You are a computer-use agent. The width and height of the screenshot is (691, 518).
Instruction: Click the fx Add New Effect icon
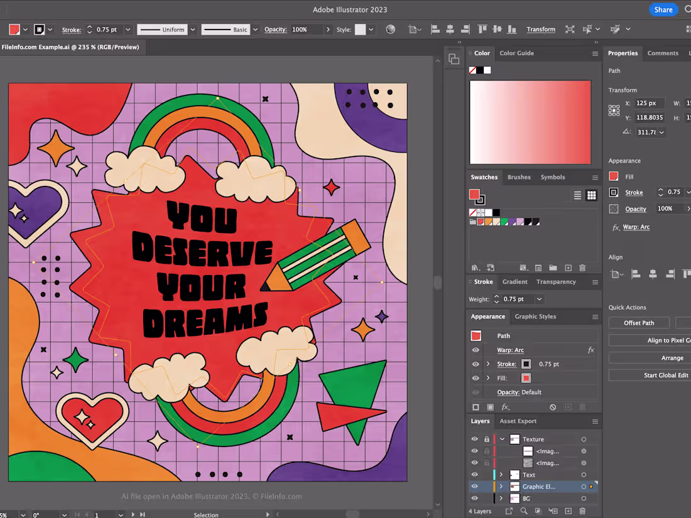click(506, 407)
